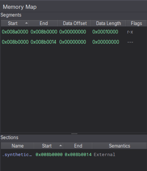Screen dimensions: 147x171
Task: Click the second row's Data Offset 0x00000000
Action: pyautogui.click(x=73, y=42)
